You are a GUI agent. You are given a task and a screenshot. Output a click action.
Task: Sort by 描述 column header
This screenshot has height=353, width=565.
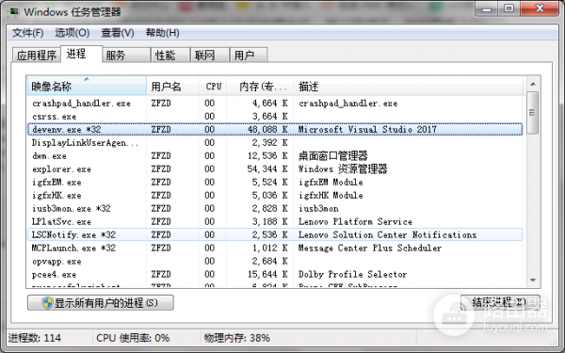click(409, 86)
